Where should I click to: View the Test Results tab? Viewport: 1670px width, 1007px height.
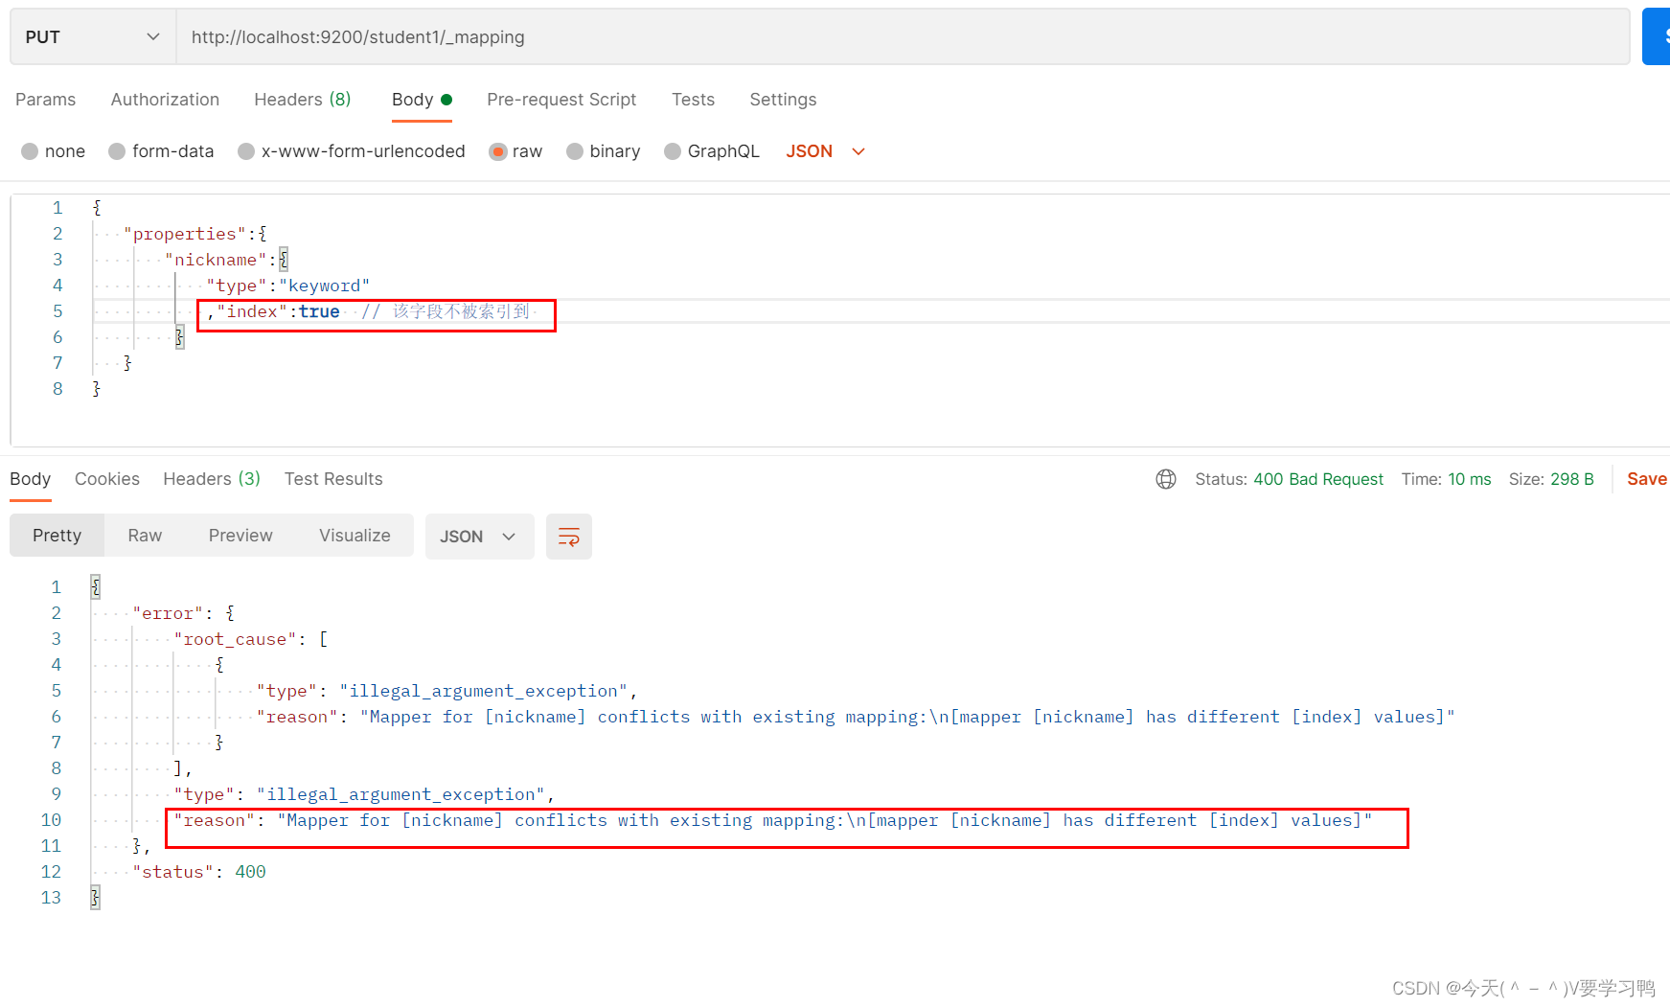[x=333, y=479]
